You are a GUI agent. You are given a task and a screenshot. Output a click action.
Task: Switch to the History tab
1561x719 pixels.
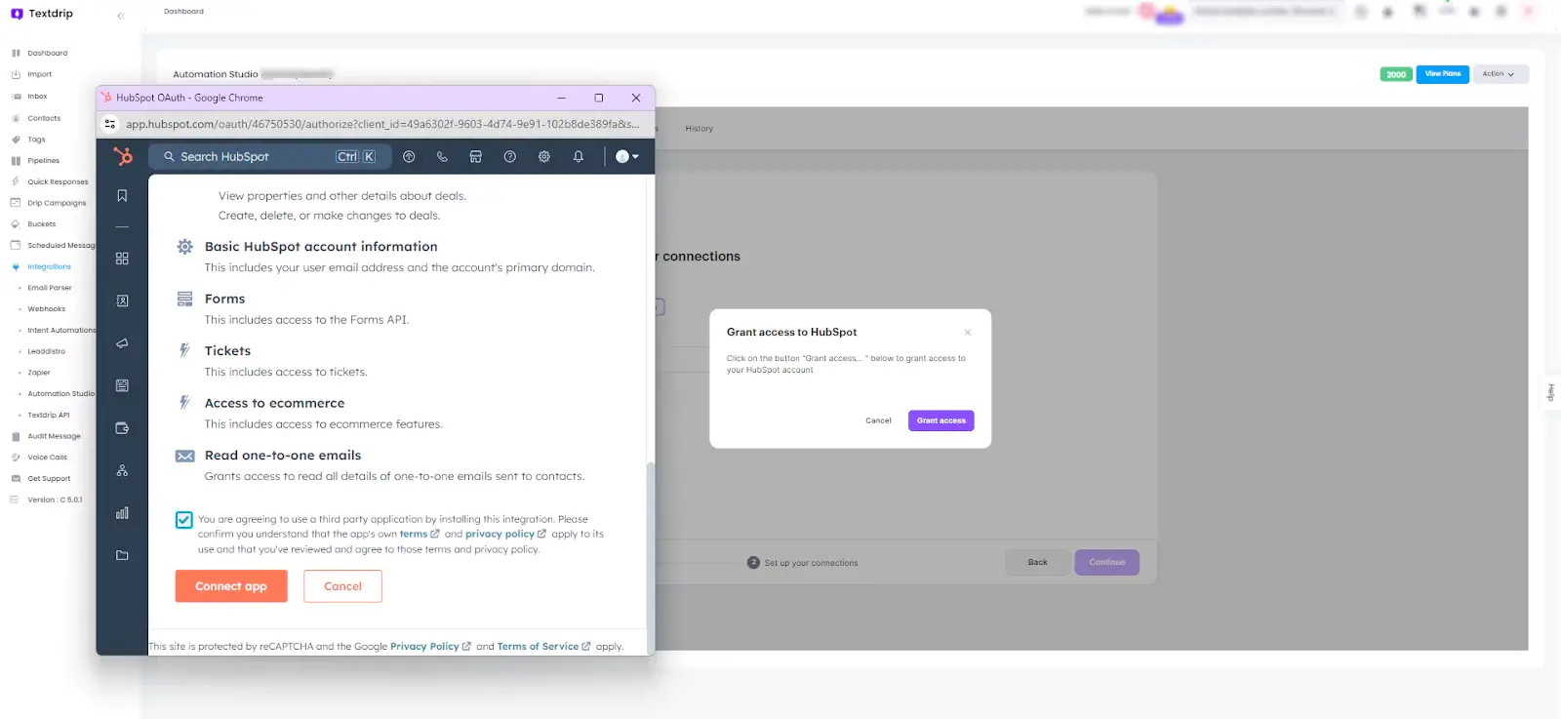699,129
